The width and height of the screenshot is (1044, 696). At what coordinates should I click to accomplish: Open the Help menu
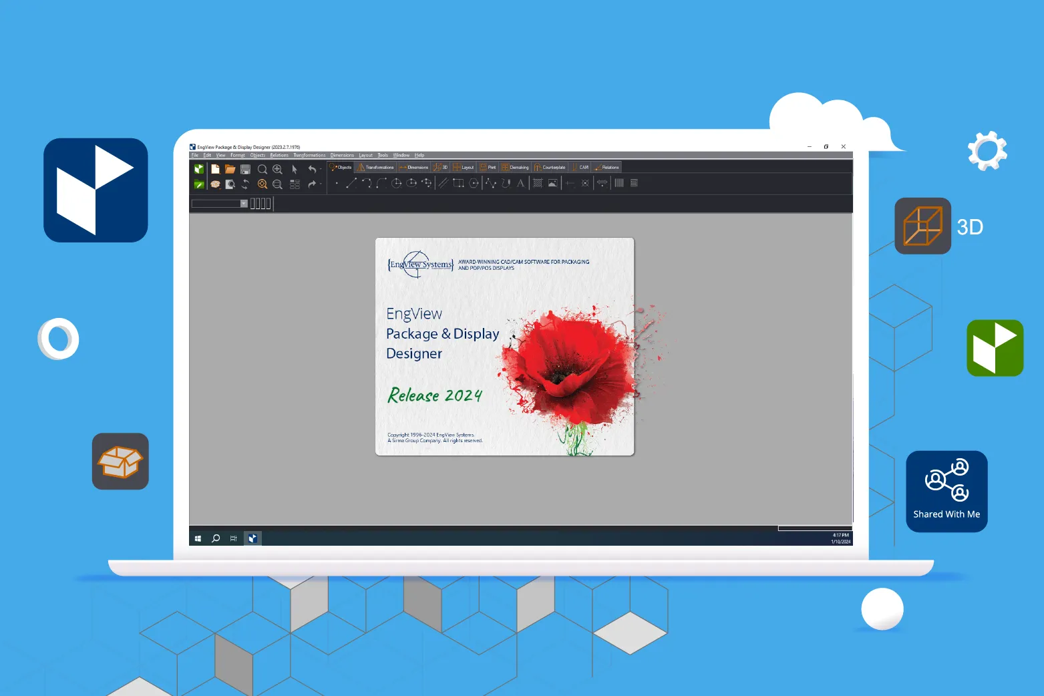[x=419, y=155]
